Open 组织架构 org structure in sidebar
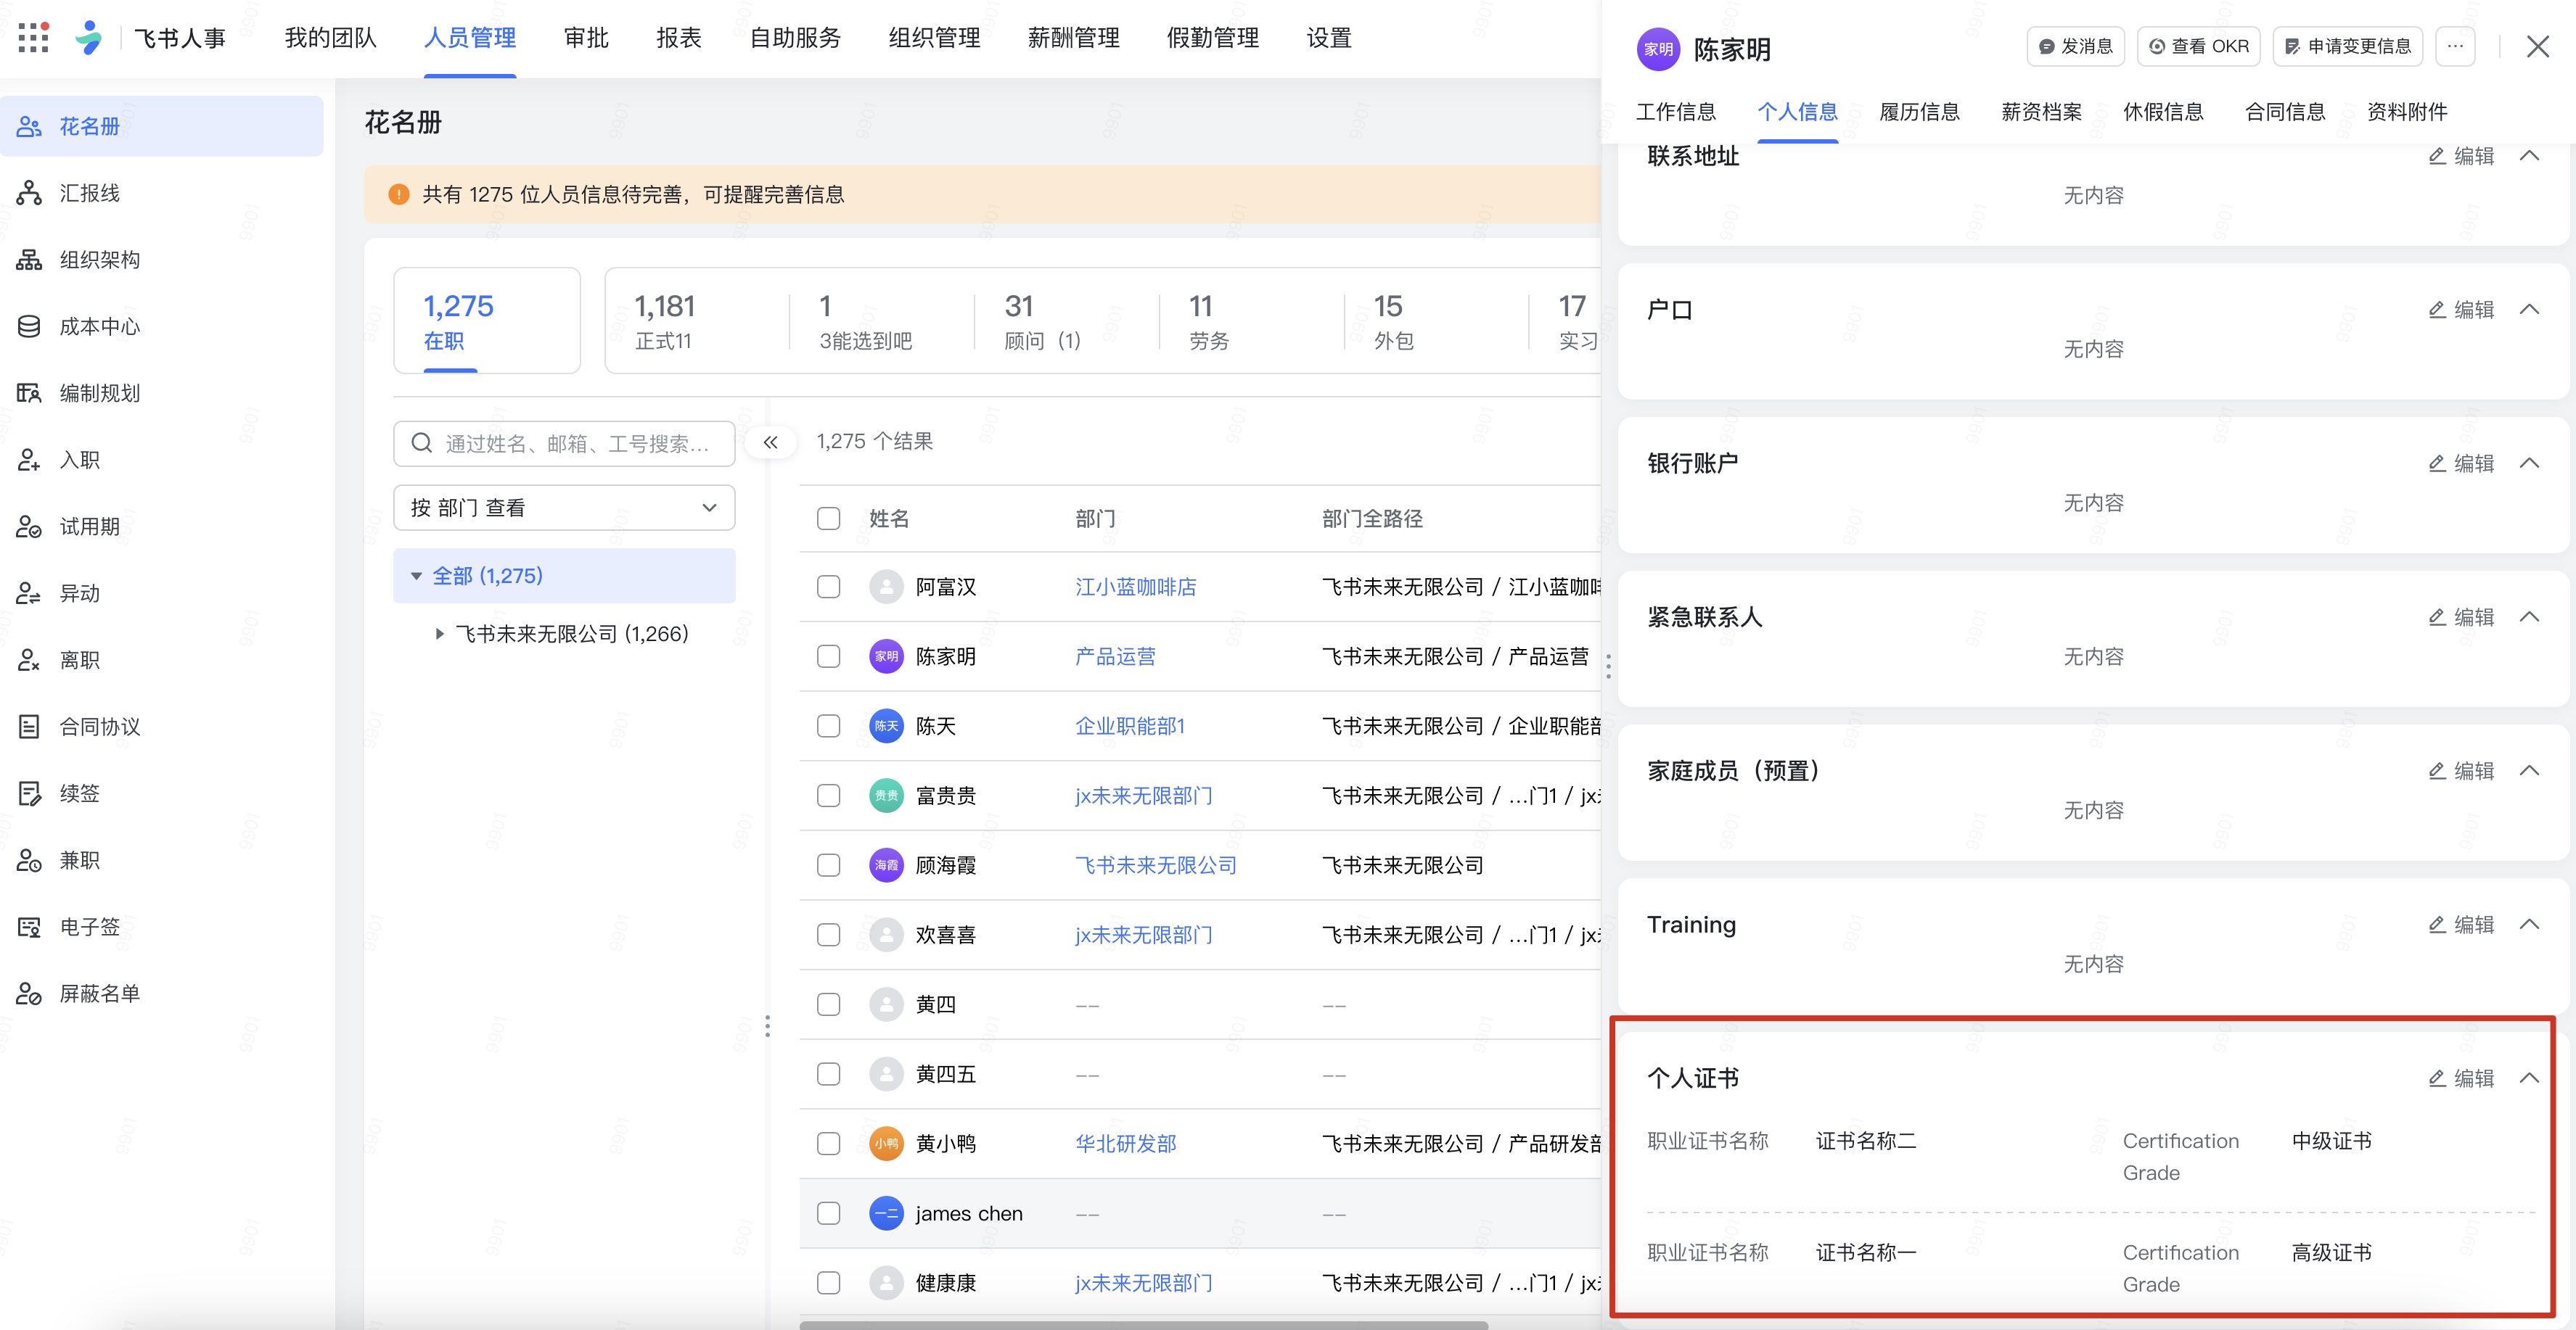 [x=162, y=260]
